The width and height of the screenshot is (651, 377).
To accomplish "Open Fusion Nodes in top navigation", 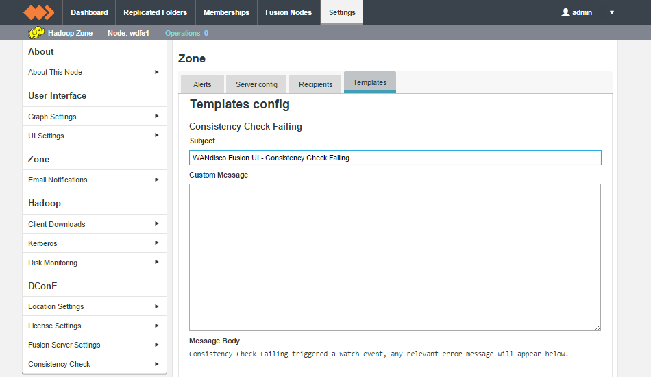I will [288, 12].
